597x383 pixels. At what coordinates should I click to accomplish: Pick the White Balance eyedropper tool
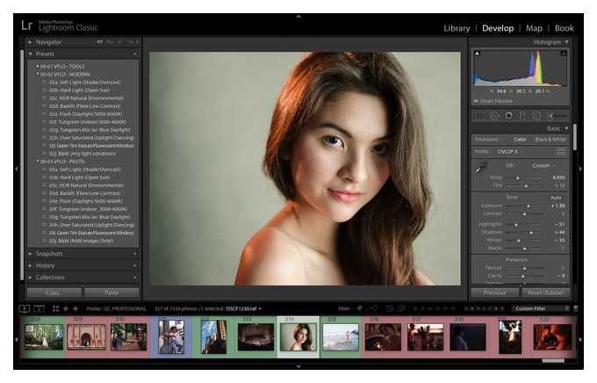(x=480, y=168)
